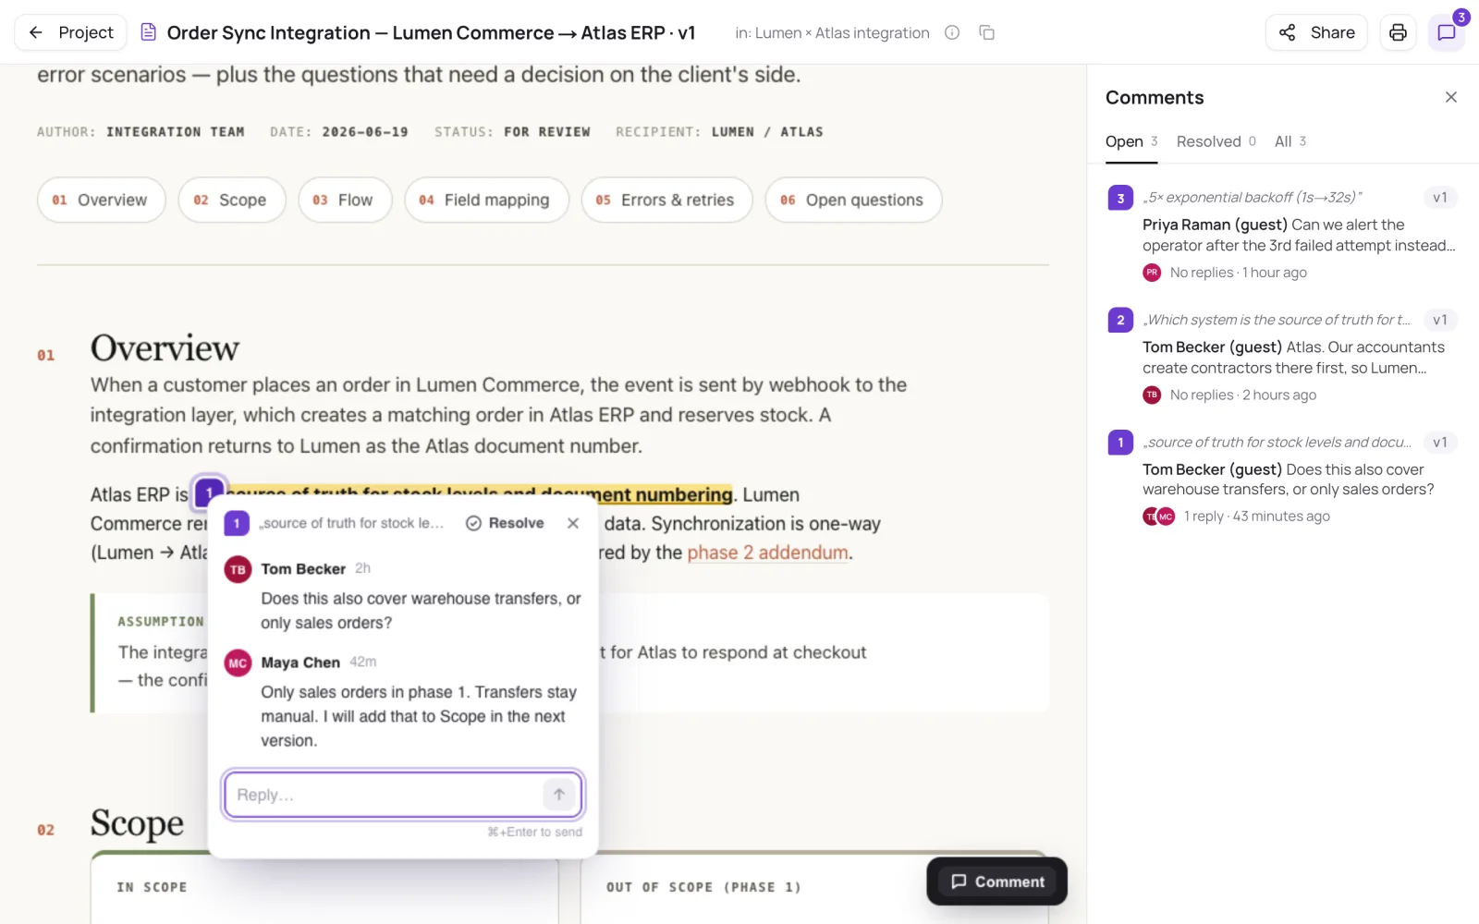Switch to the Open comments tab
This screenshot has width=1479, height=924.
pyautogui.click(x=1131, y=141)
